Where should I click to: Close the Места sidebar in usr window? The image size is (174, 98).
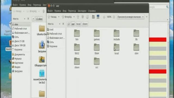[x=63, y=24]
